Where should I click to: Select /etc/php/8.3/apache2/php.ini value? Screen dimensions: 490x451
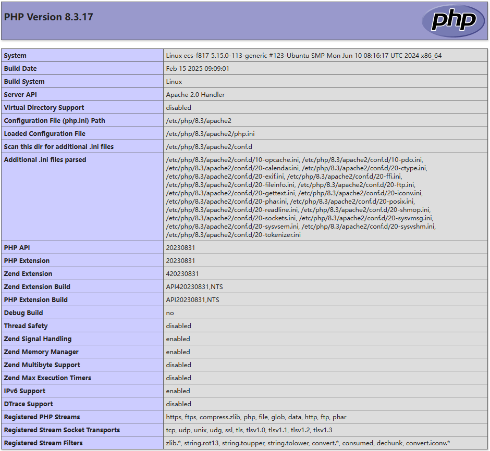point(210,134)
